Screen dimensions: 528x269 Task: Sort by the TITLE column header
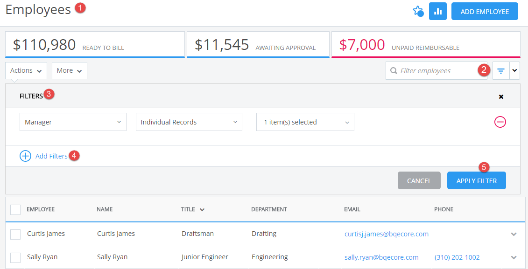tap(188, 209)
